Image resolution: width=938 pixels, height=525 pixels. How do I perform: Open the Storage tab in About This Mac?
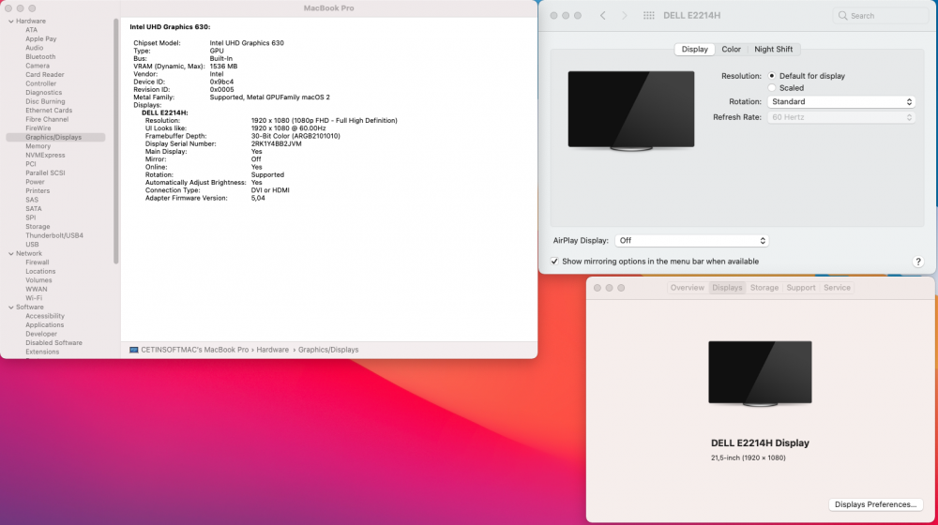point(764,288)
